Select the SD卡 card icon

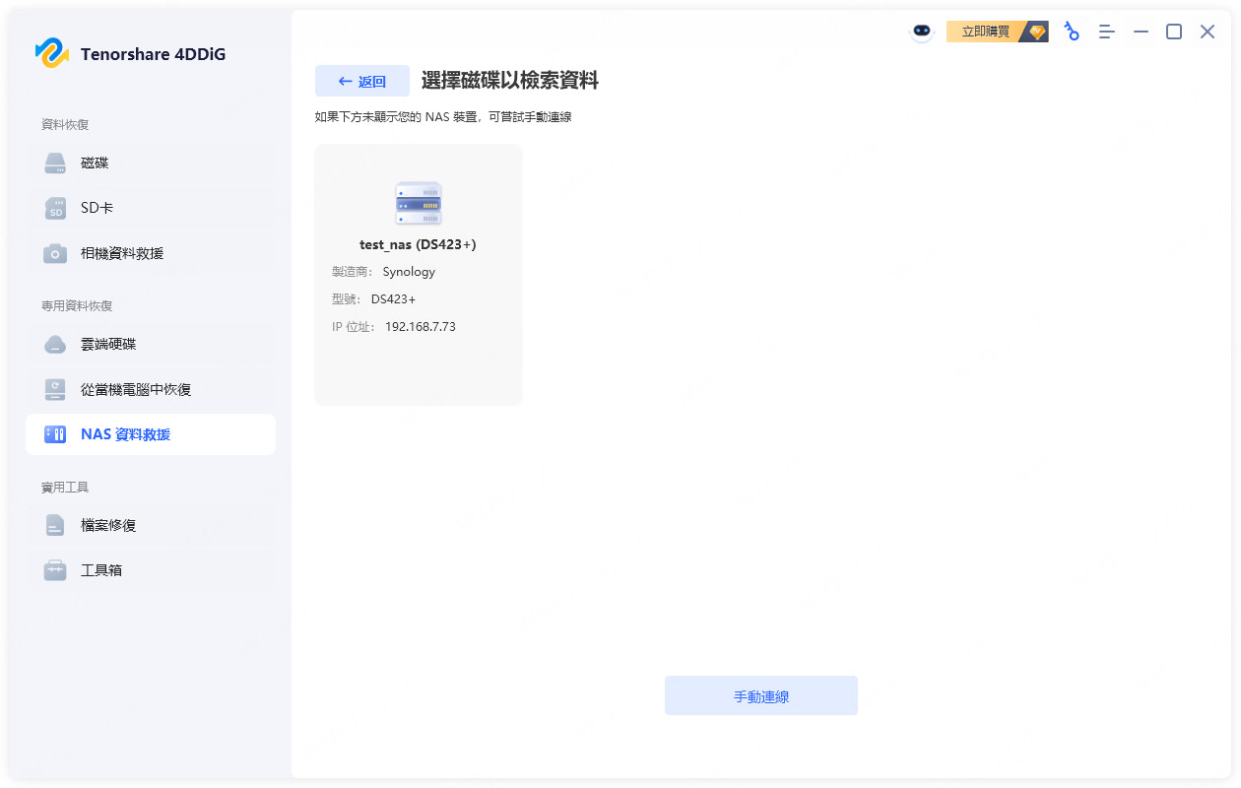[55, 209]
